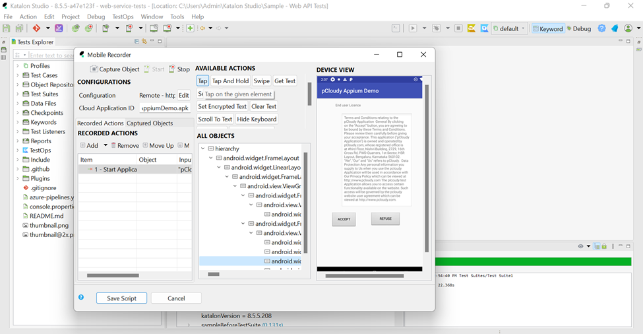
Task: Open the default execution profile dropdown
Action: tap(509, 28)
